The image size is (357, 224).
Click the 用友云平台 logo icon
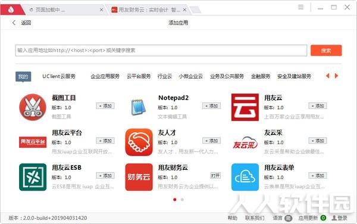coord(33,142)
